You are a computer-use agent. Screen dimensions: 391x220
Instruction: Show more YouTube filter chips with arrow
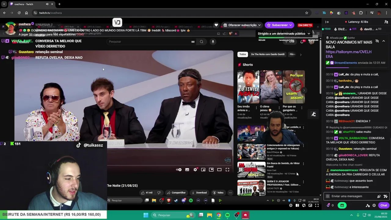301,55
